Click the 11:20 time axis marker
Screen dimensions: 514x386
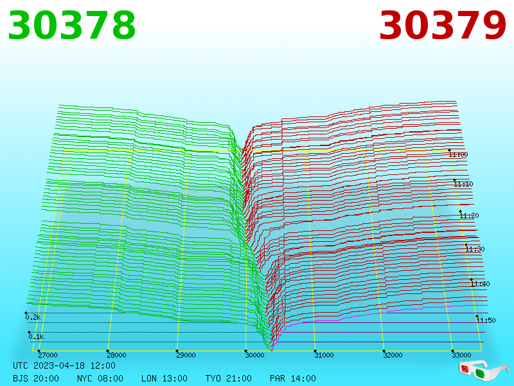tap(470, 216)
